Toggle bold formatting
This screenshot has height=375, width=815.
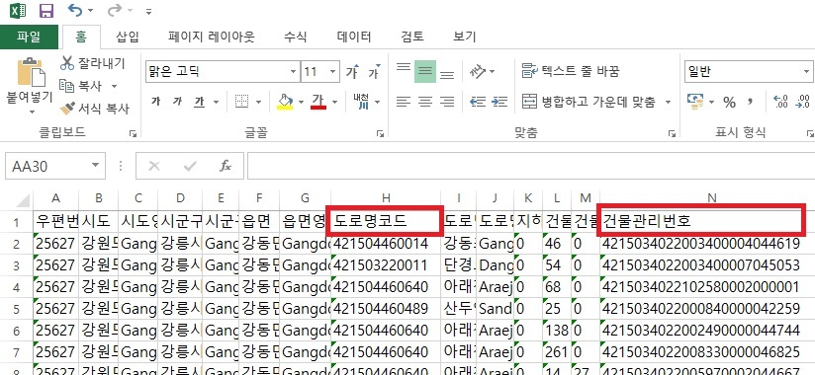155,102
